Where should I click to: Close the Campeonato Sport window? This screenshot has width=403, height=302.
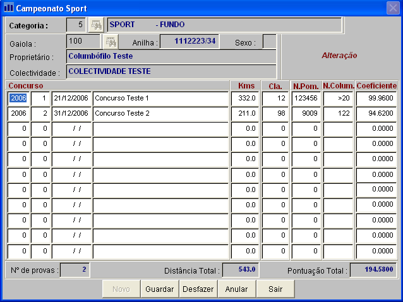[x=392, y=8]
